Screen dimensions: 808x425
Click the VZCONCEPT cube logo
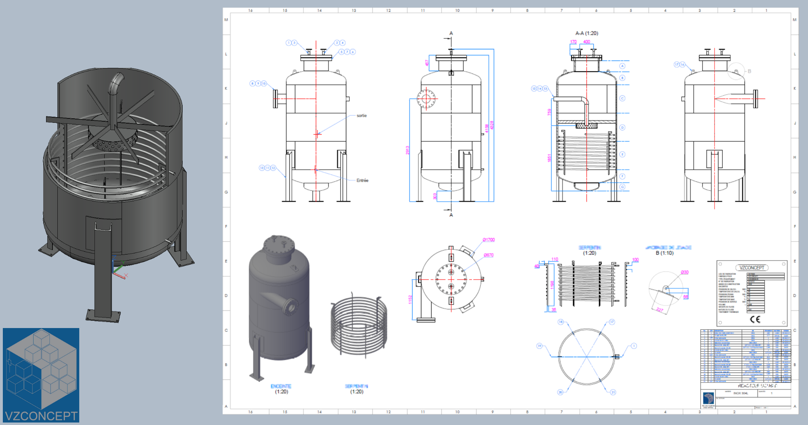point(41,375)
